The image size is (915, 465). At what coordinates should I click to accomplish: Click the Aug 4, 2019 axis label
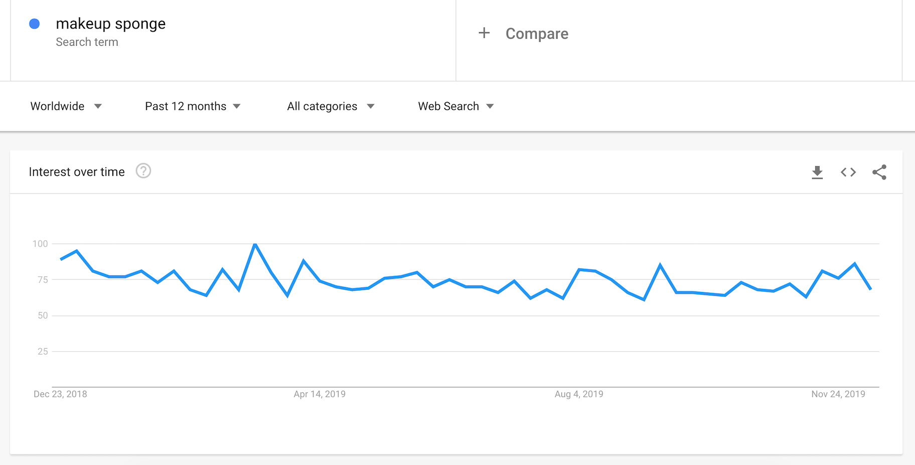579,394
